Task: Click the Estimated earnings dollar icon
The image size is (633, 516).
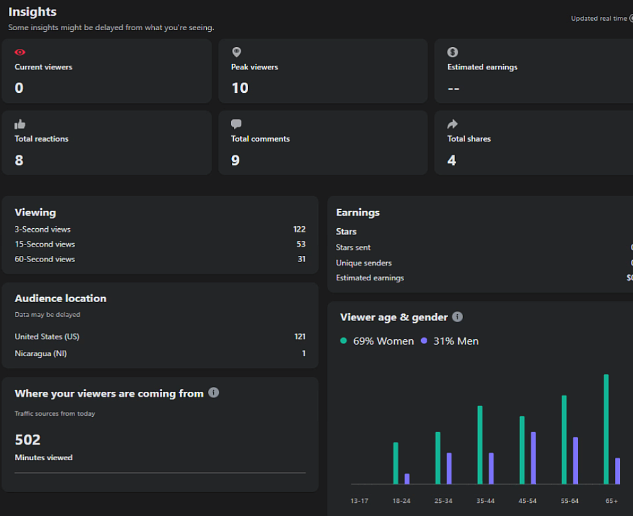Action: (453, 53)
